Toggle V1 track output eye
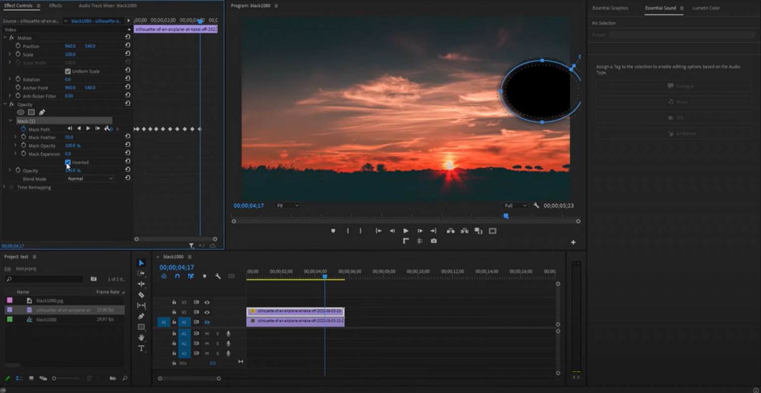Image resolution: width=761 pixels, height=393 pixels. pyautogui.click(x=207, y=322)
